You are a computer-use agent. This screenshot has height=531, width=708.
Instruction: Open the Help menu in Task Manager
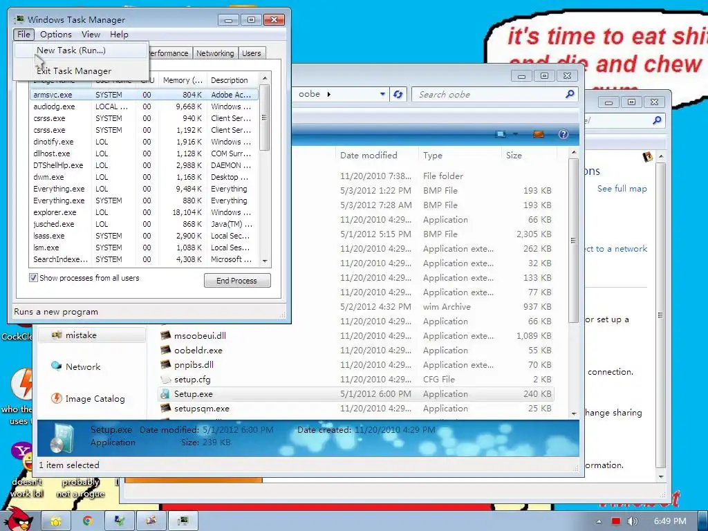(x=119, y=35)
